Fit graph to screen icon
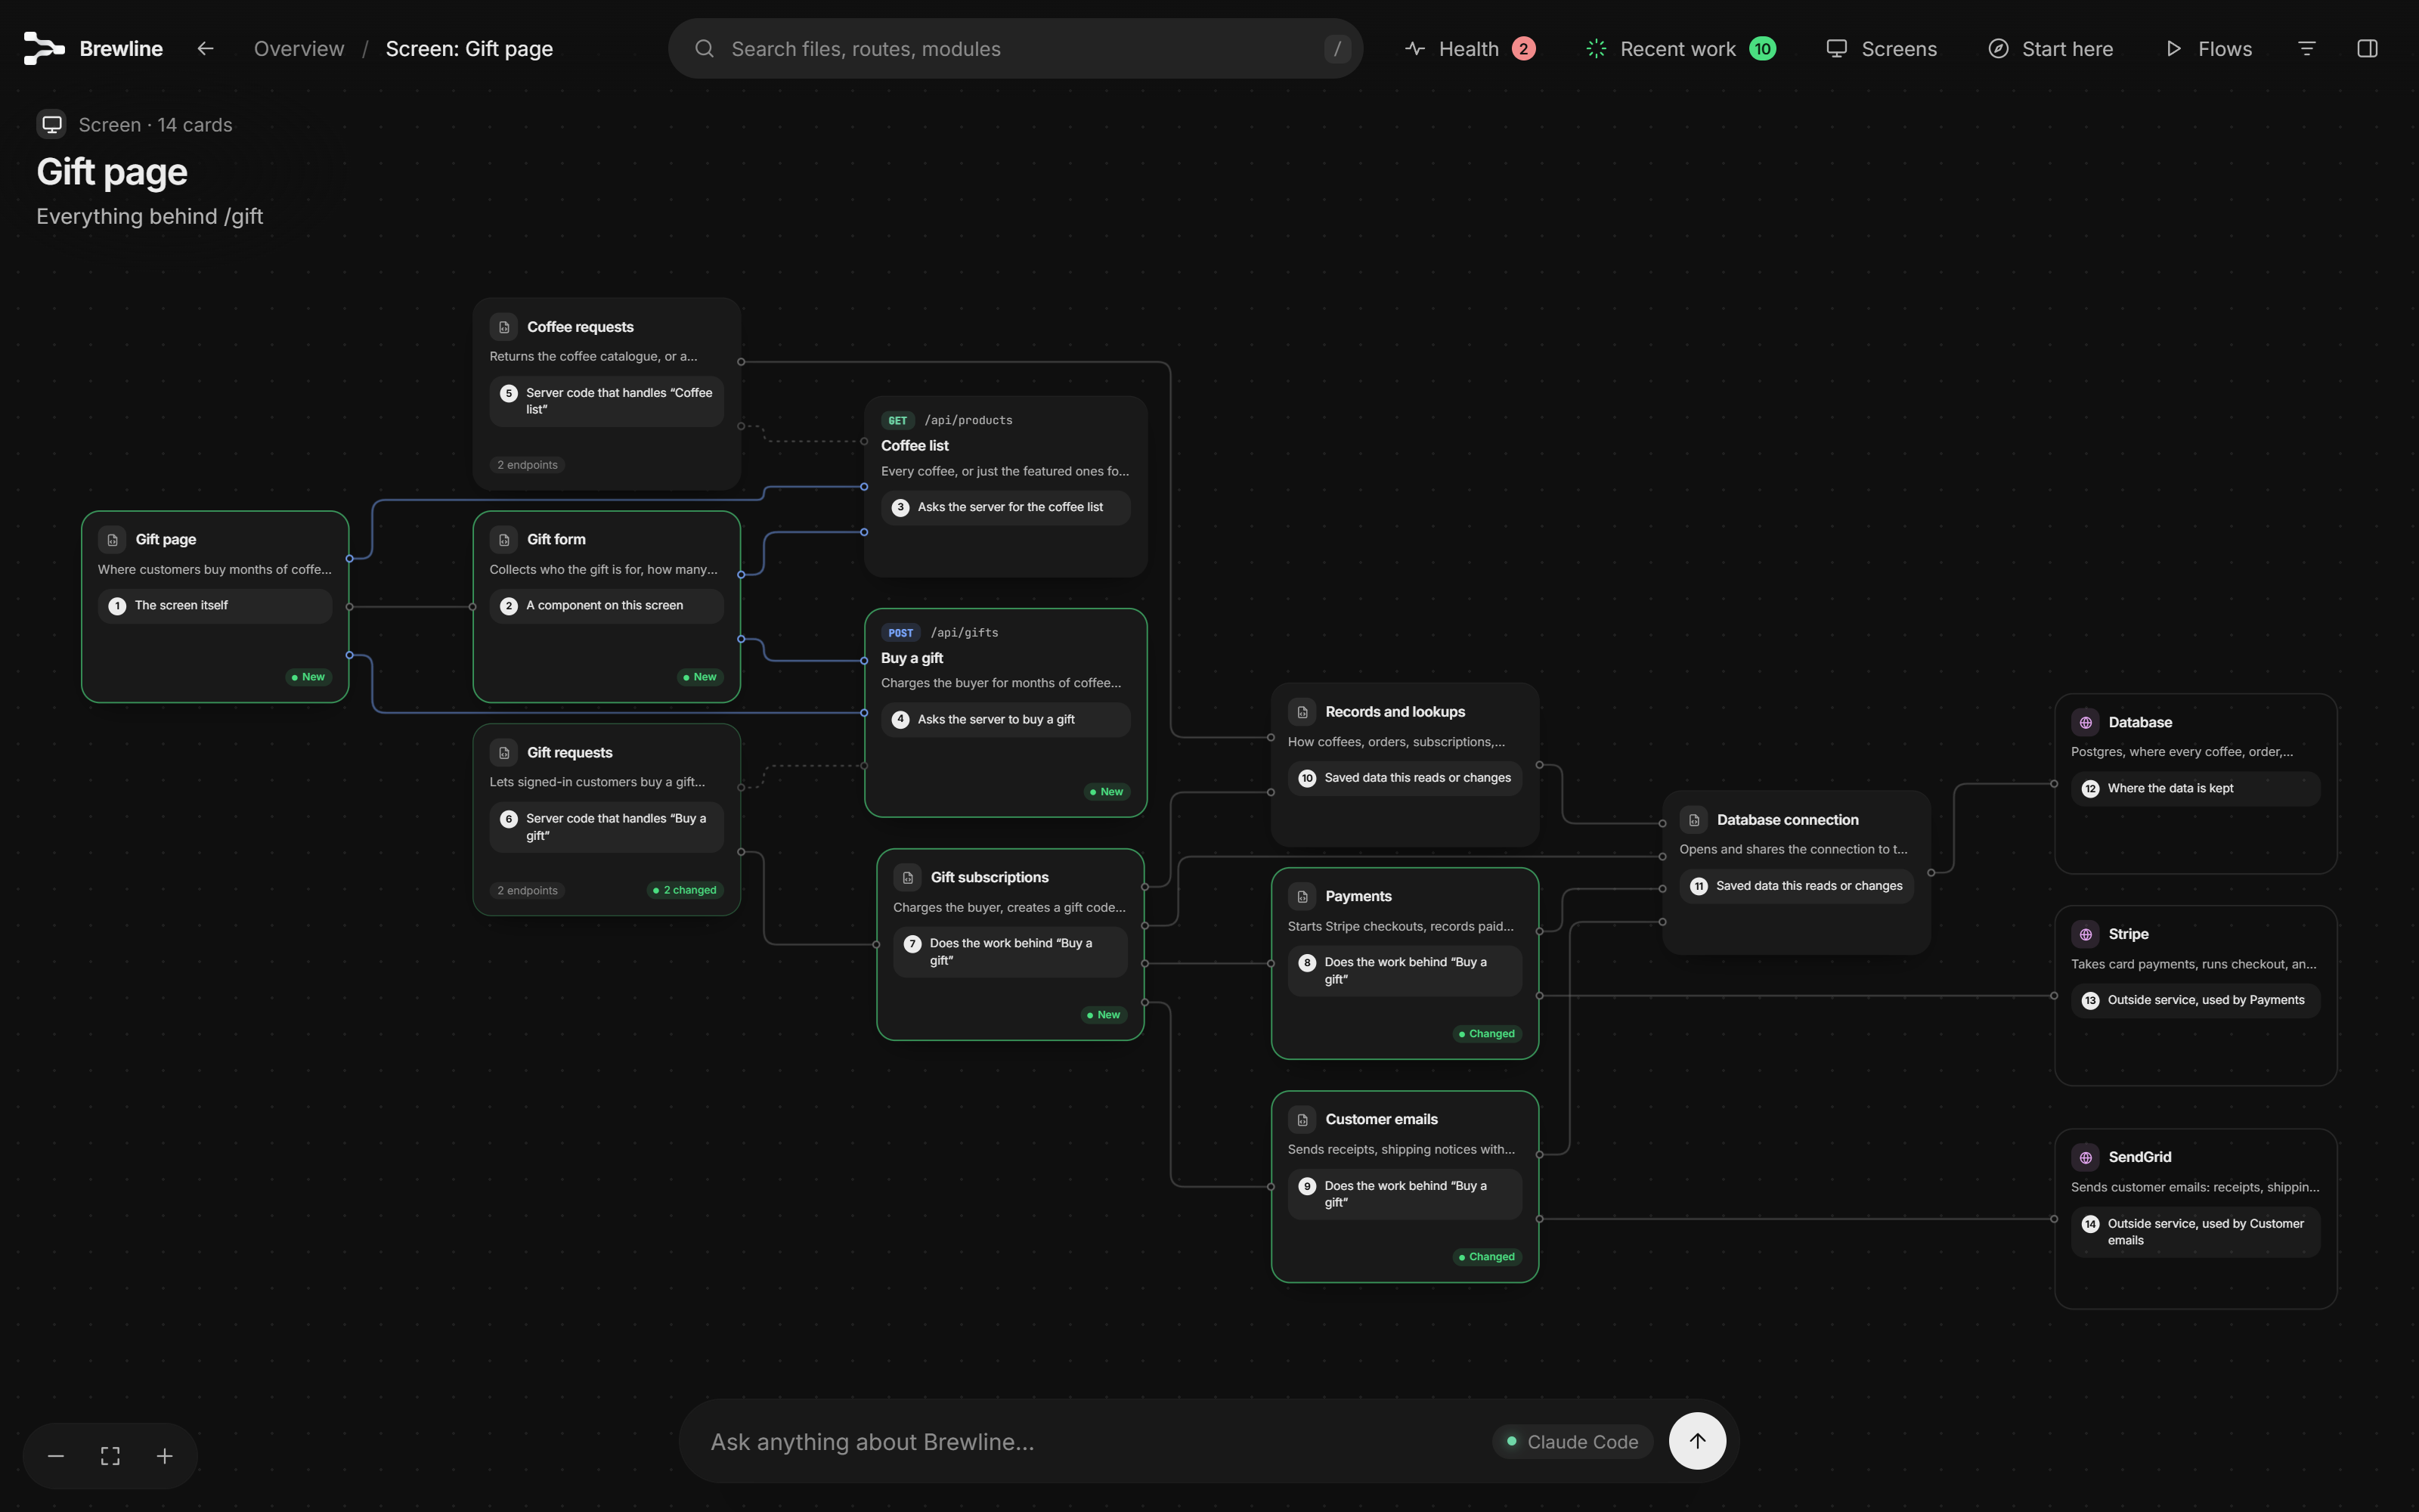 pyautogui.click(x=110, y=1456)
